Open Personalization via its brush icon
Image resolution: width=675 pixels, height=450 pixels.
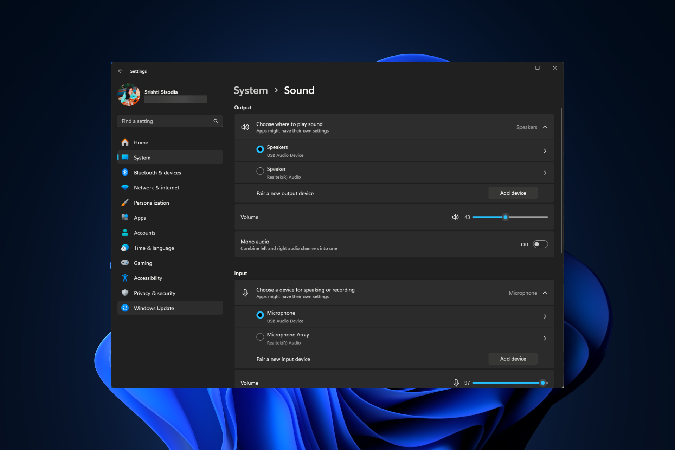[x=125, y=202]
